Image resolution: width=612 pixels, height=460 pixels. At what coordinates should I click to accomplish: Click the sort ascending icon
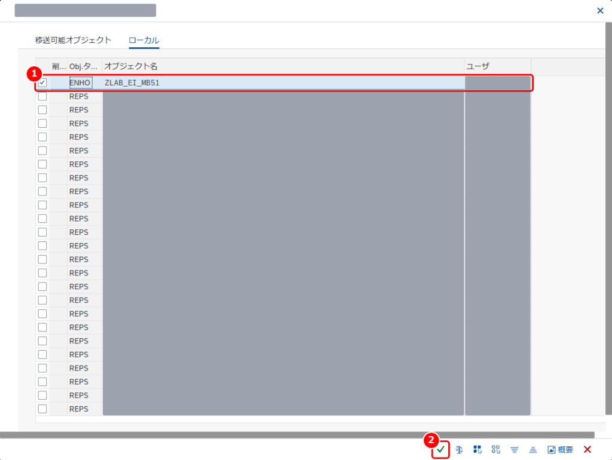pos(533,450)
